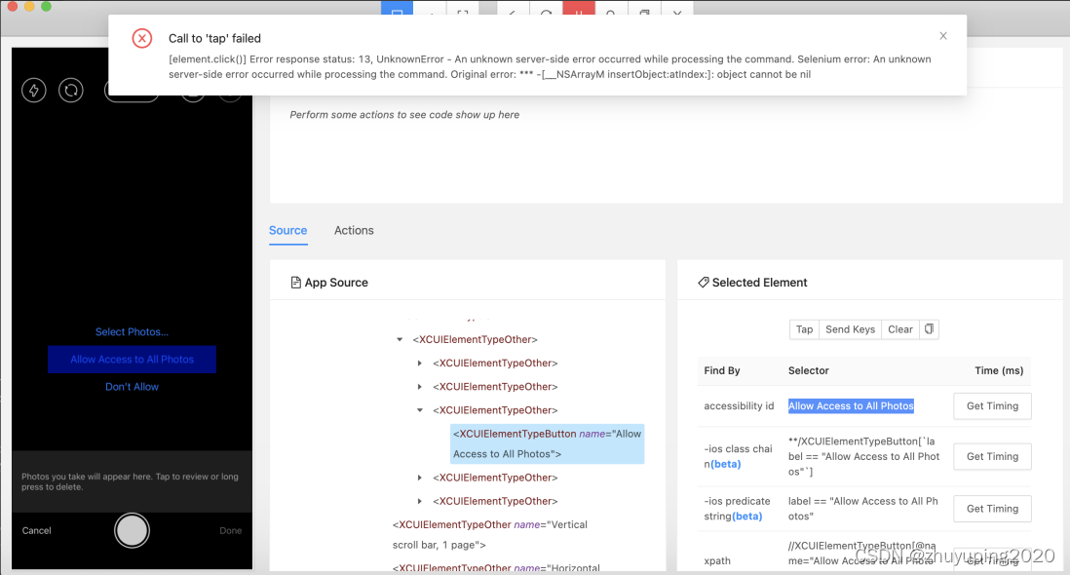Click the "accessibility id" Find By cell

[739, 405]
